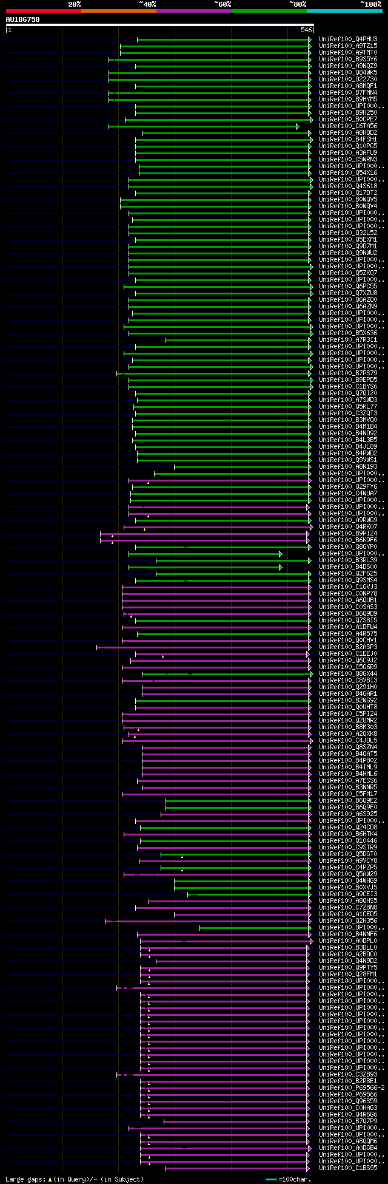388x1184 pixels.
Task: Select hit label UniRef100_A0DPL0
Action: point(348,941)
